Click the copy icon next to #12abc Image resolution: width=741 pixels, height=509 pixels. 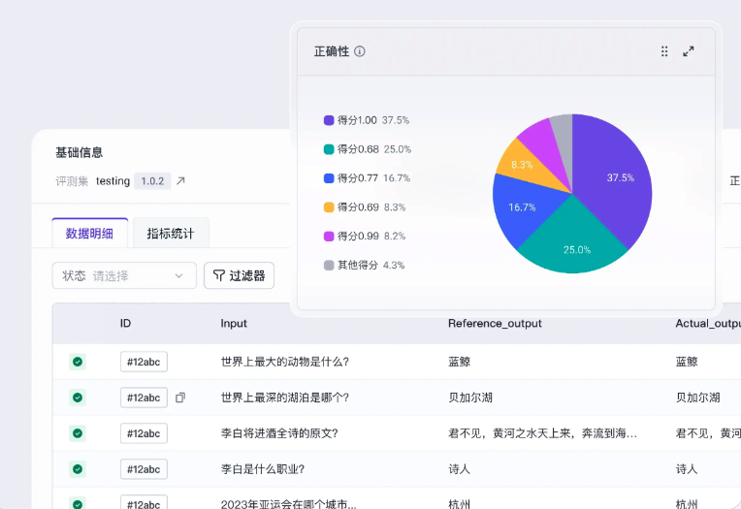pyautogui.click(x=180, y=398)
